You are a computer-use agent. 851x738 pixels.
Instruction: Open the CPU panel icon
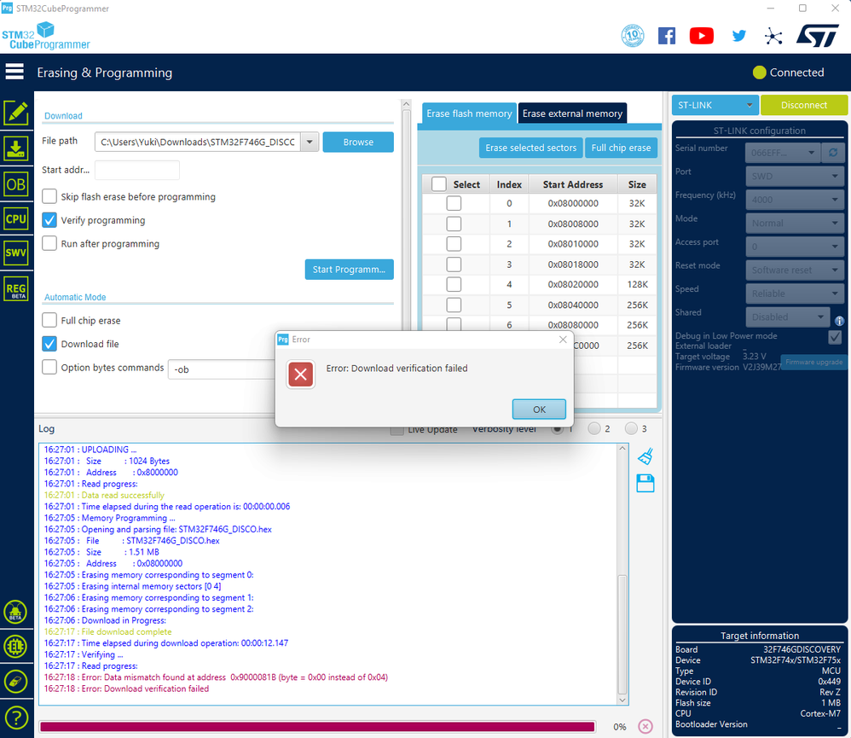16,219
